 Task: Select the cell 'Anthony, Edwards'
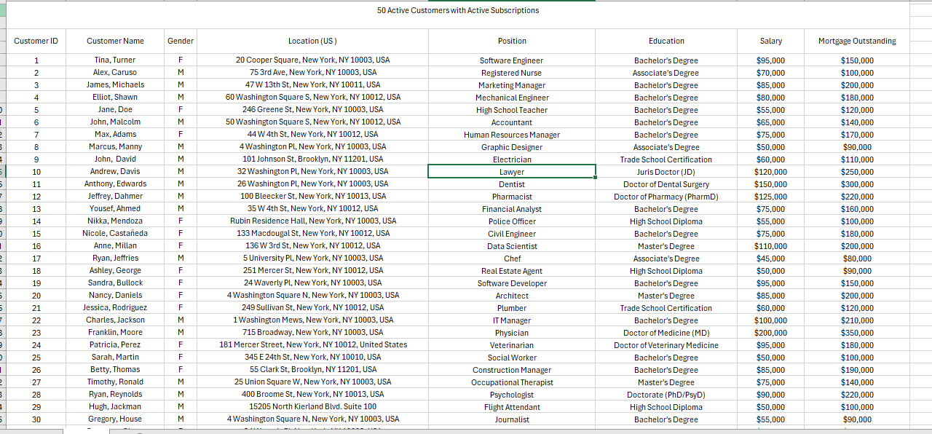pyautogui.click(x=115, y=184)
